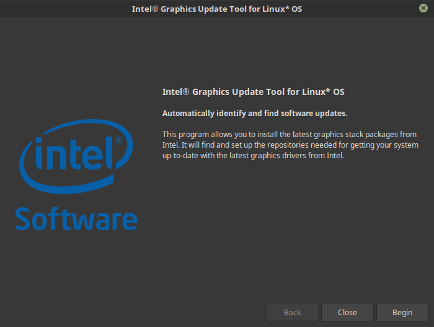Click the bold heading Intel® Graphics Update Tool
Viewport: 434px width, 327px height.
[x=253, y=92]
